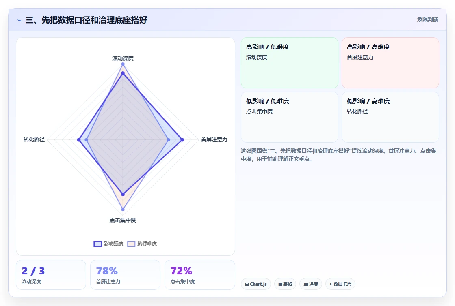Click the Chart.js tag icon

[x=247, y=284]
